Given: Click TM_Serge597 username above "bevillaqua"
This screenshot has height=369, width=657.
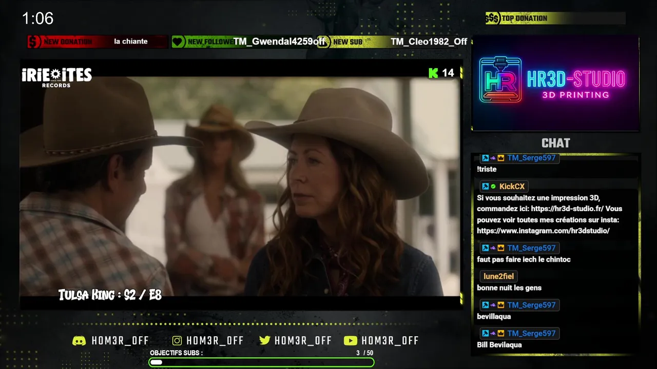Looking at the screenshot, I should pos(531,305).
